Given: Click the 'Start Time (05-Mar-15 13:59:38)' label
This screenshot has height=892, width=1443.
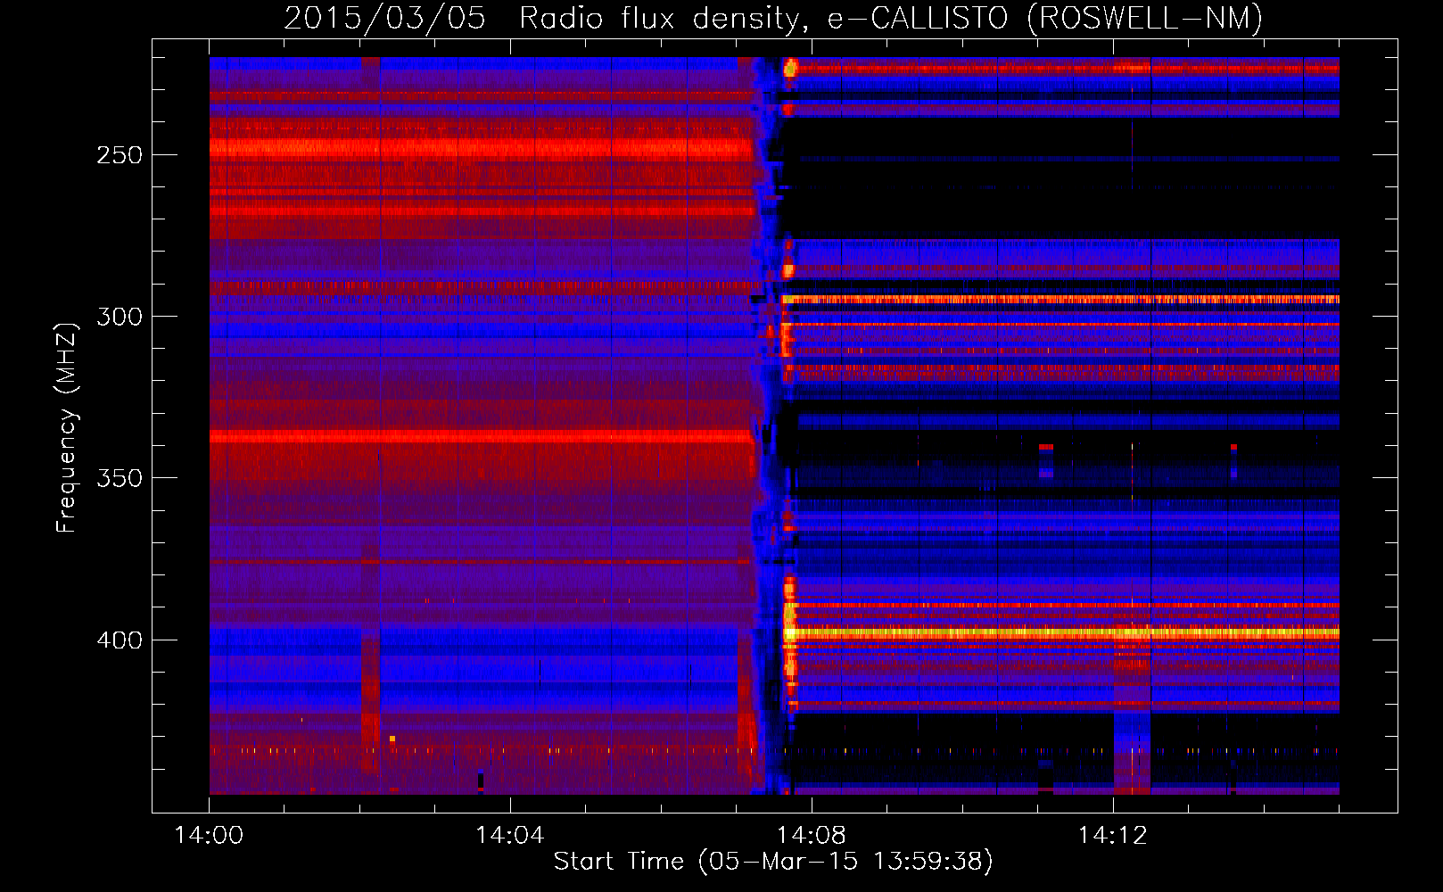Looking at the screenshot, I should click(773, 862).
